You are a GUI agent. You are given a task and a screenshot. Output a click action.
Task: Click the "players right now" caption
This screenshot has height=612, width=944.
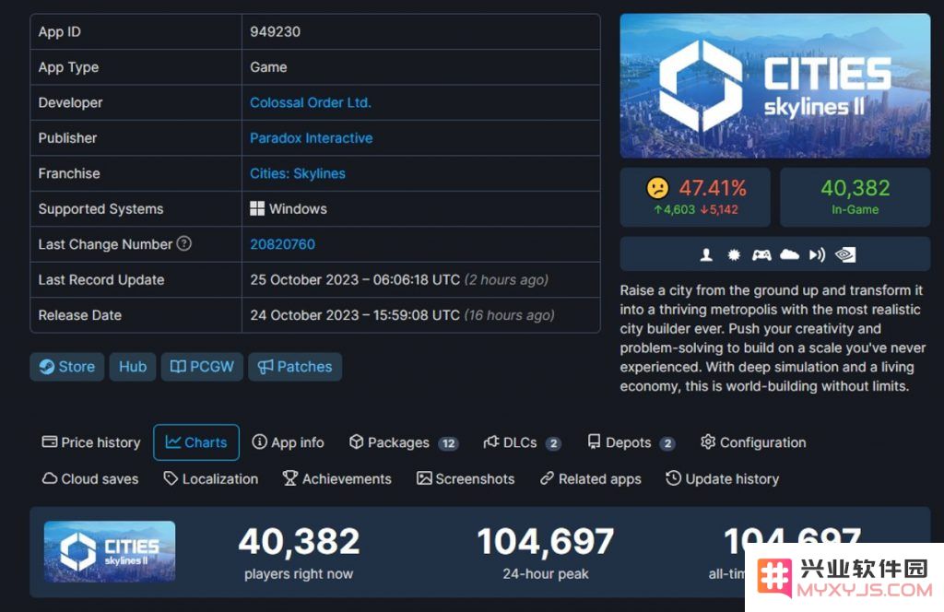tap(299, 574)
